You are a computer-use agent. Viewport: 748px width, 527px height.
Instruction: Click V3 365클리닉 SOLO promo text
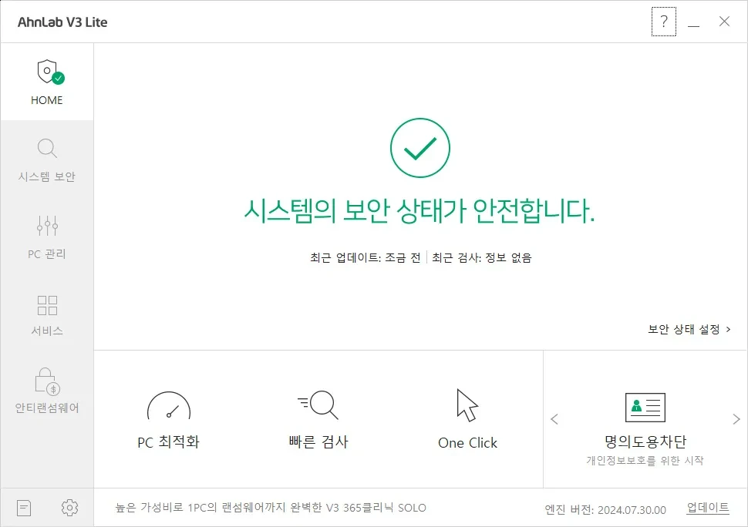point(271,508)
